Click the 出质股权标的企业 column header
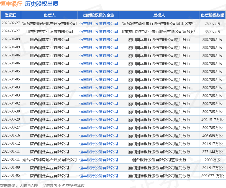The height and width of the screenshot is (188, 226). 99,15
